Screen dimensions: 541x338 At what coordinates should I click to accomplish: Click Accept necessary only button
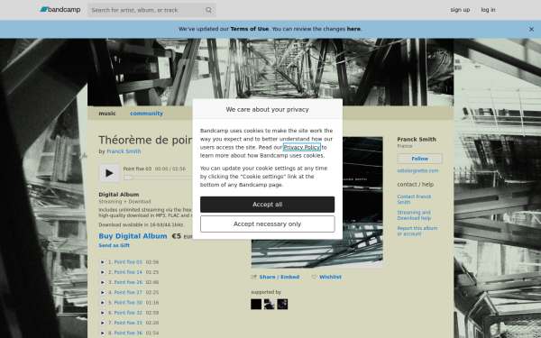(x=267, y=224)
